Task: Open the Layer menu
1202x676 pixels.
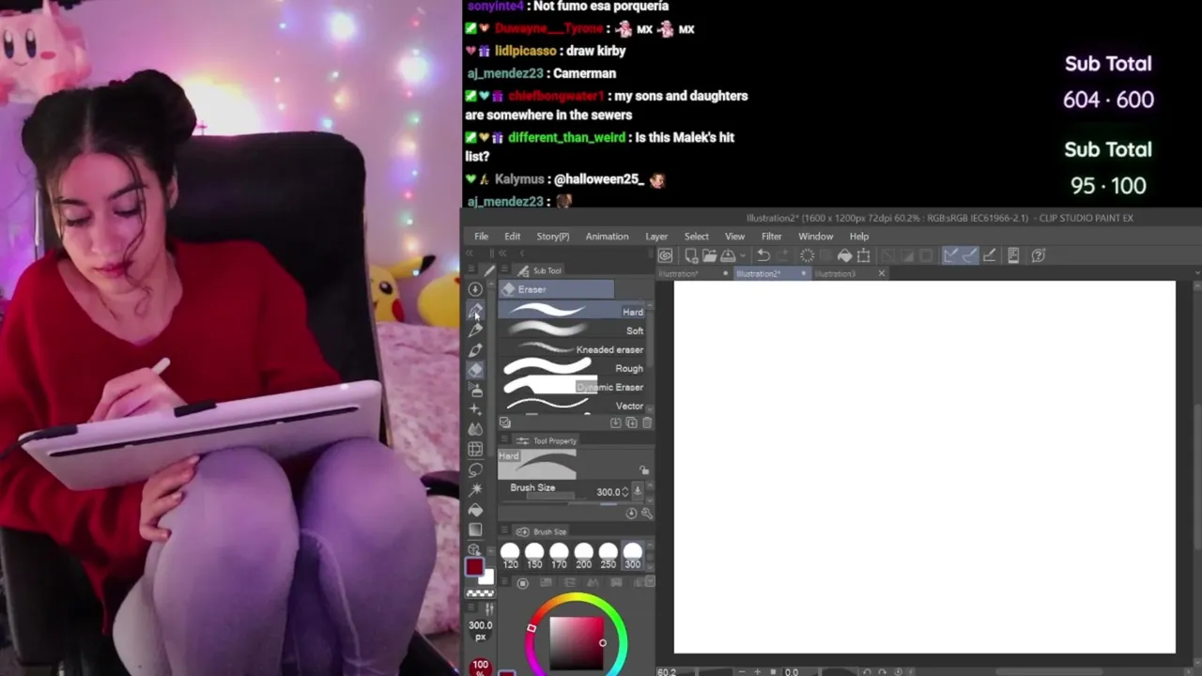Action: click(656, 237)
